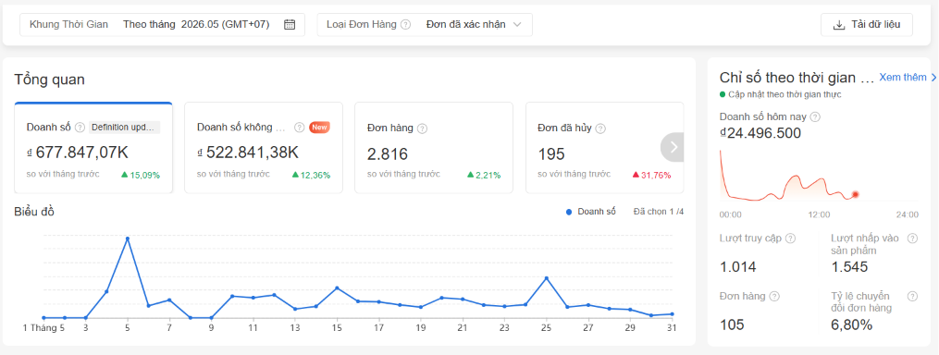This screenshot has width=939, height=355.
Task: Click the 105 realtime orders value
Action: [x=732, y=325]
